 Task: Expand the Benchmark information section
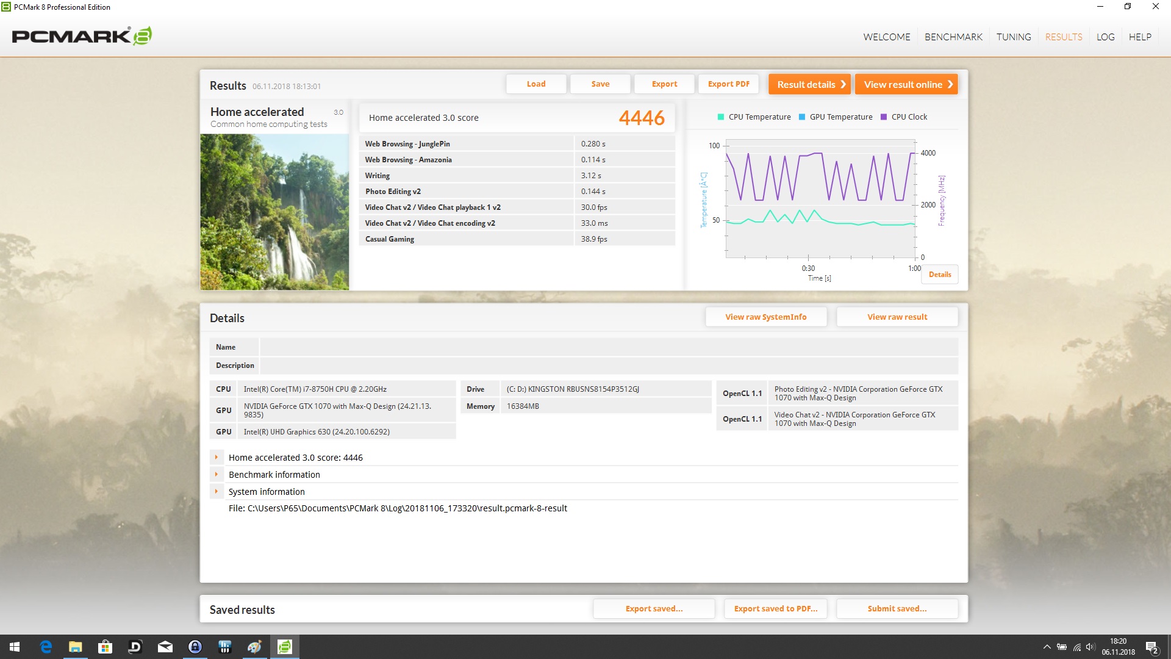pos(216,474)
